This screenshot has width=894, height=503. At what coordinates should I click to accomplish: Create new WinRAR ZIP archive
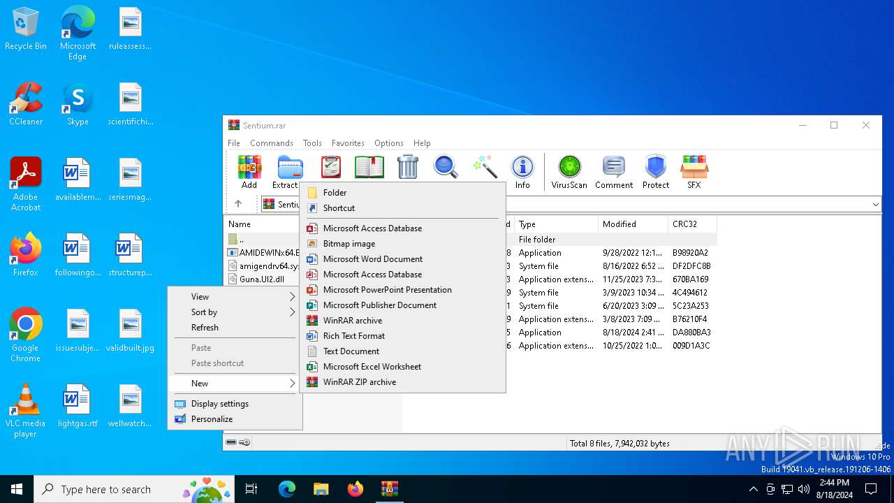402,382
